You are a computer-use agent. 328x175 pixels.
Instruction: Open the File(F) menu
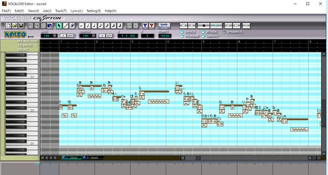tap(6, 11)
